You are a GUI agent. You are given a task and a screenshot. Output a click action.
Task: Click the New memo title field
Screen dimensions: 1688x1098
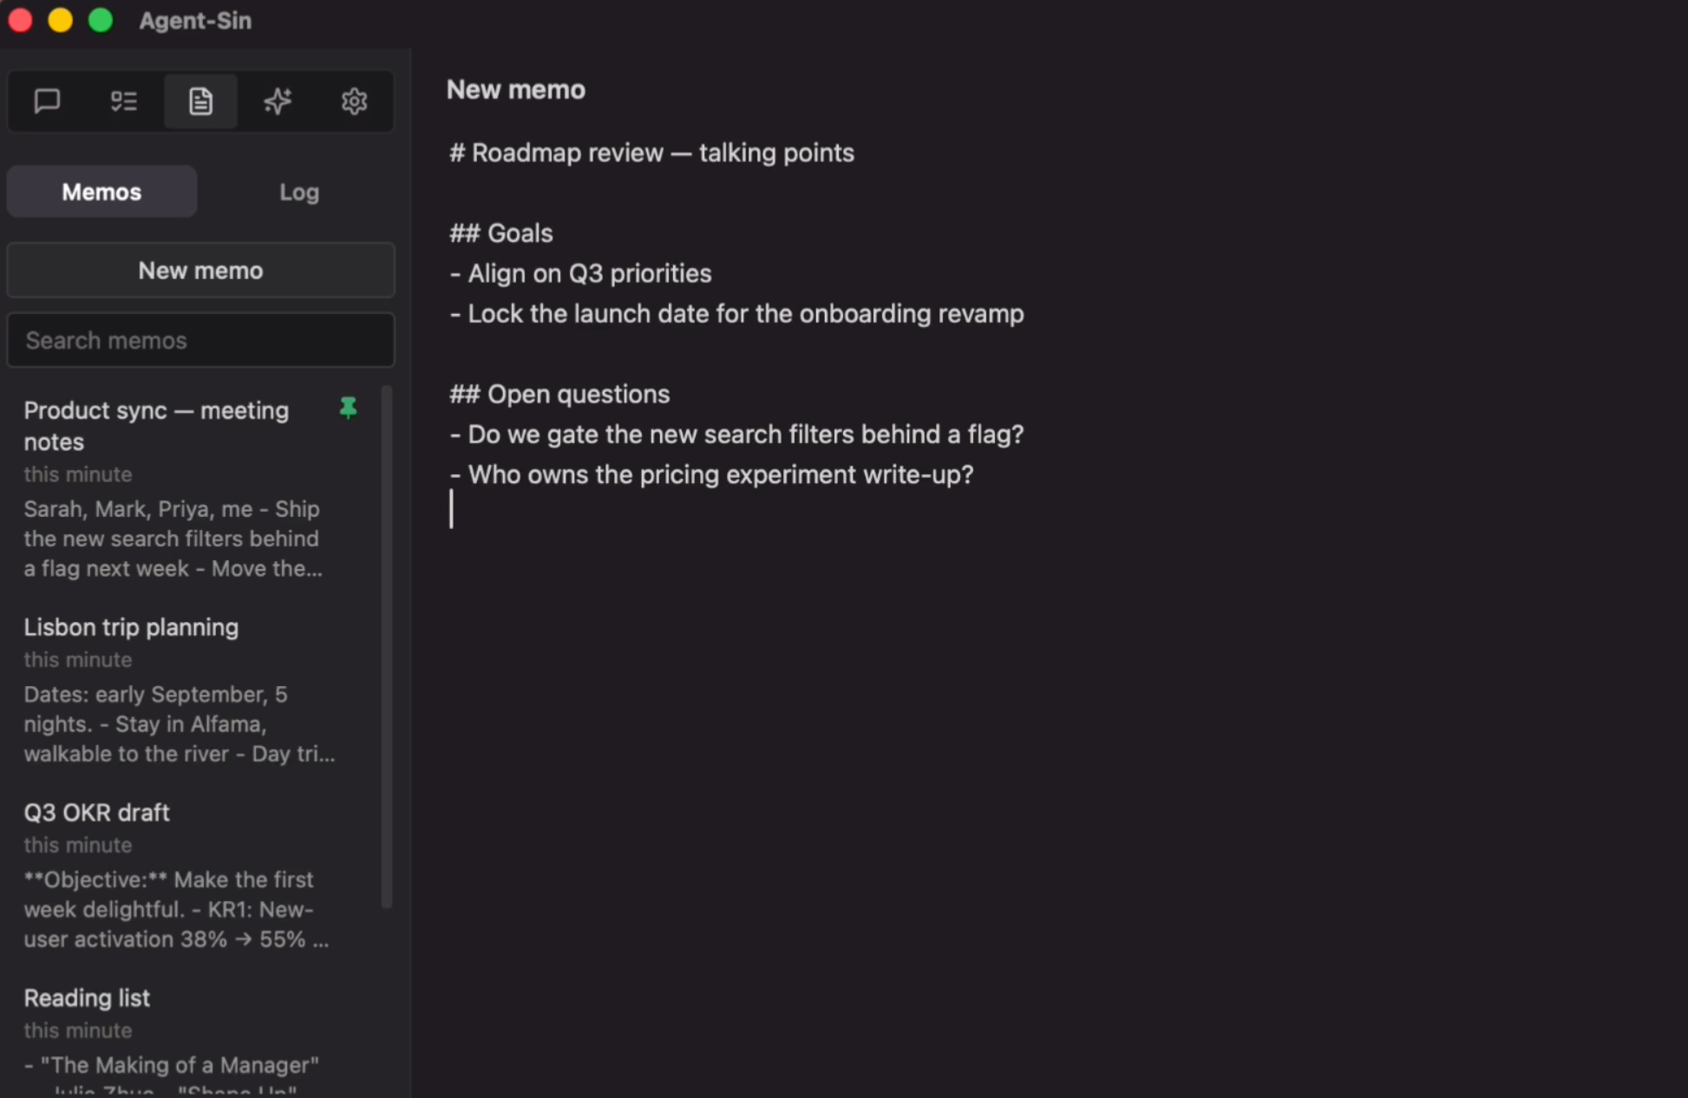[x=516, y=89]
